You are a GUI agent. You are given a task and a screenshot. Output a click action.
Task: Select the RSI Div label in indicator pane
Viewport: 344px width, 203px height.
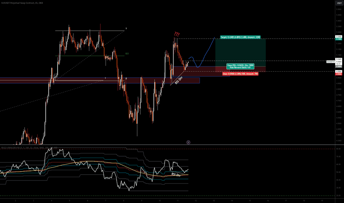tap(176, 175)
